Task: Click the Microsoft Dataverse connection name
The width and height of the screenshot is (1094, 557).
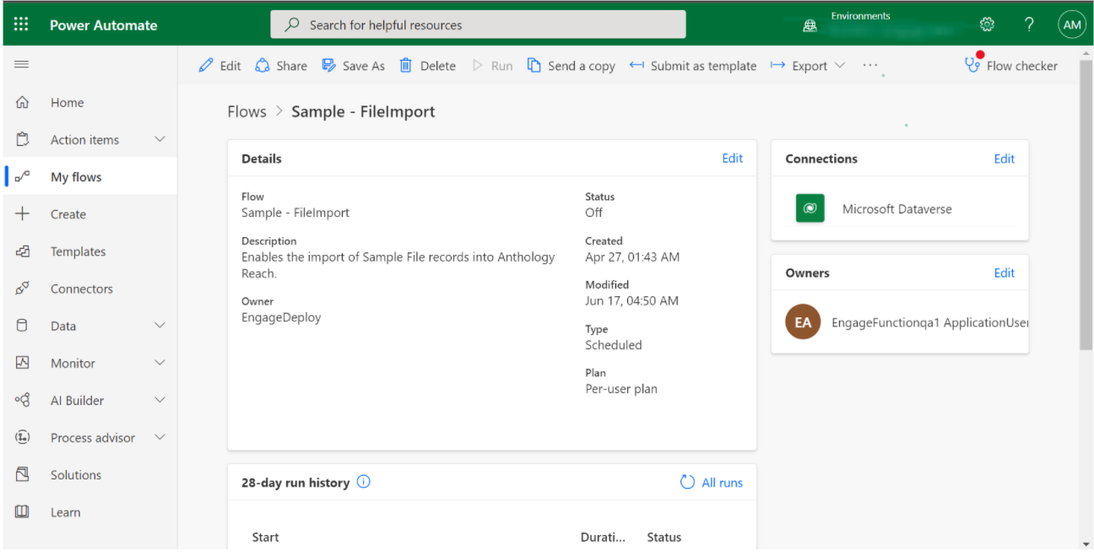Action: (x=897, y=208)
